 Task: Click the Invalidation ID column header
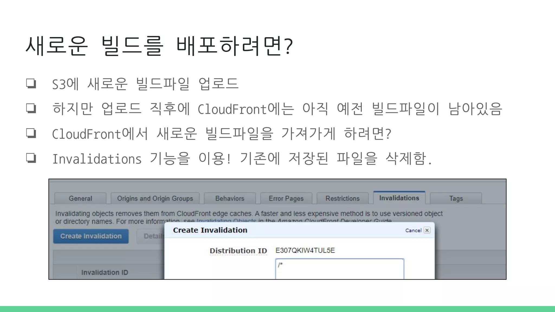(x=105, y=272)
